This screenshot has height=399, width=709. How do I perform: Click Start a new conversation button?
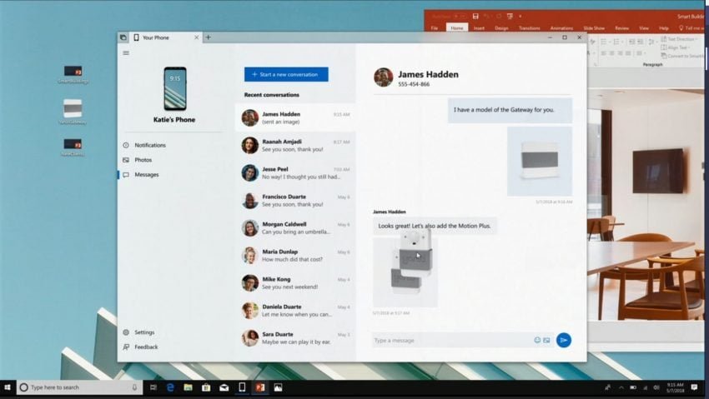click(286, 74)
